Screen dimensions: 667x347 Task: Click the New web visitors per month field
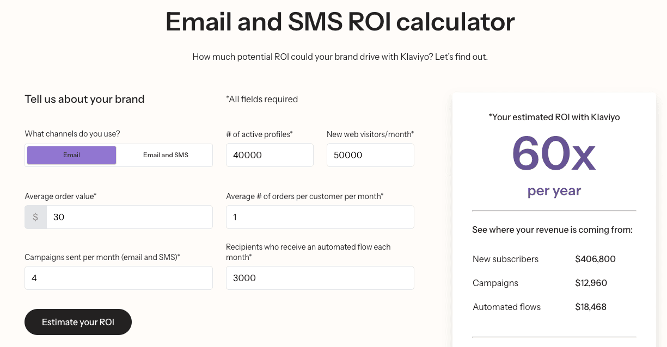[x=370, y=155]
